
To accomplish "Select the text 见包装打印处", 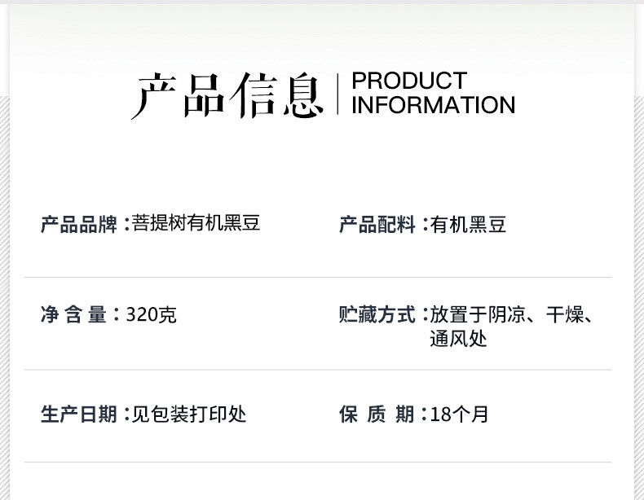I will [189, 414].
